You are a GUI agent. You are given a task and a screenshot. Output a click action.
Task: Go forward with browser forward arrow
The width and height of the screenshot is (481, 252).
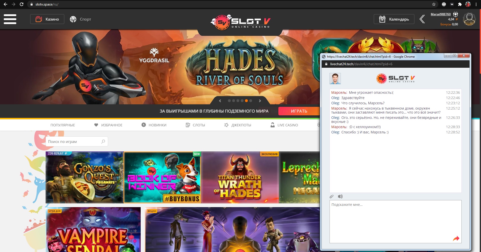14,4
